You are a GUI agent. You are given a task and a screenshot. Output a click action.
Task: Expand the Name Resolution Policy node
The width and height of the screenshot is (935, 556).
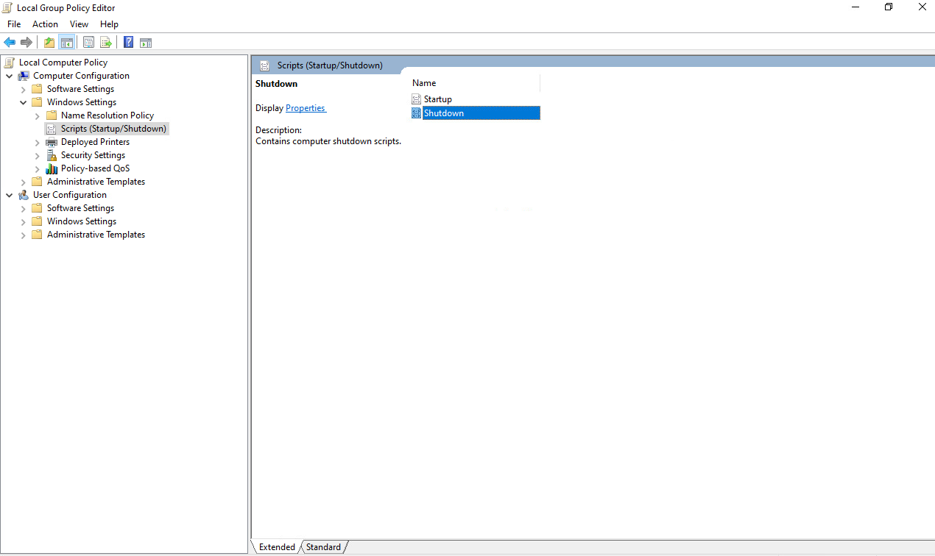[36, 115]
